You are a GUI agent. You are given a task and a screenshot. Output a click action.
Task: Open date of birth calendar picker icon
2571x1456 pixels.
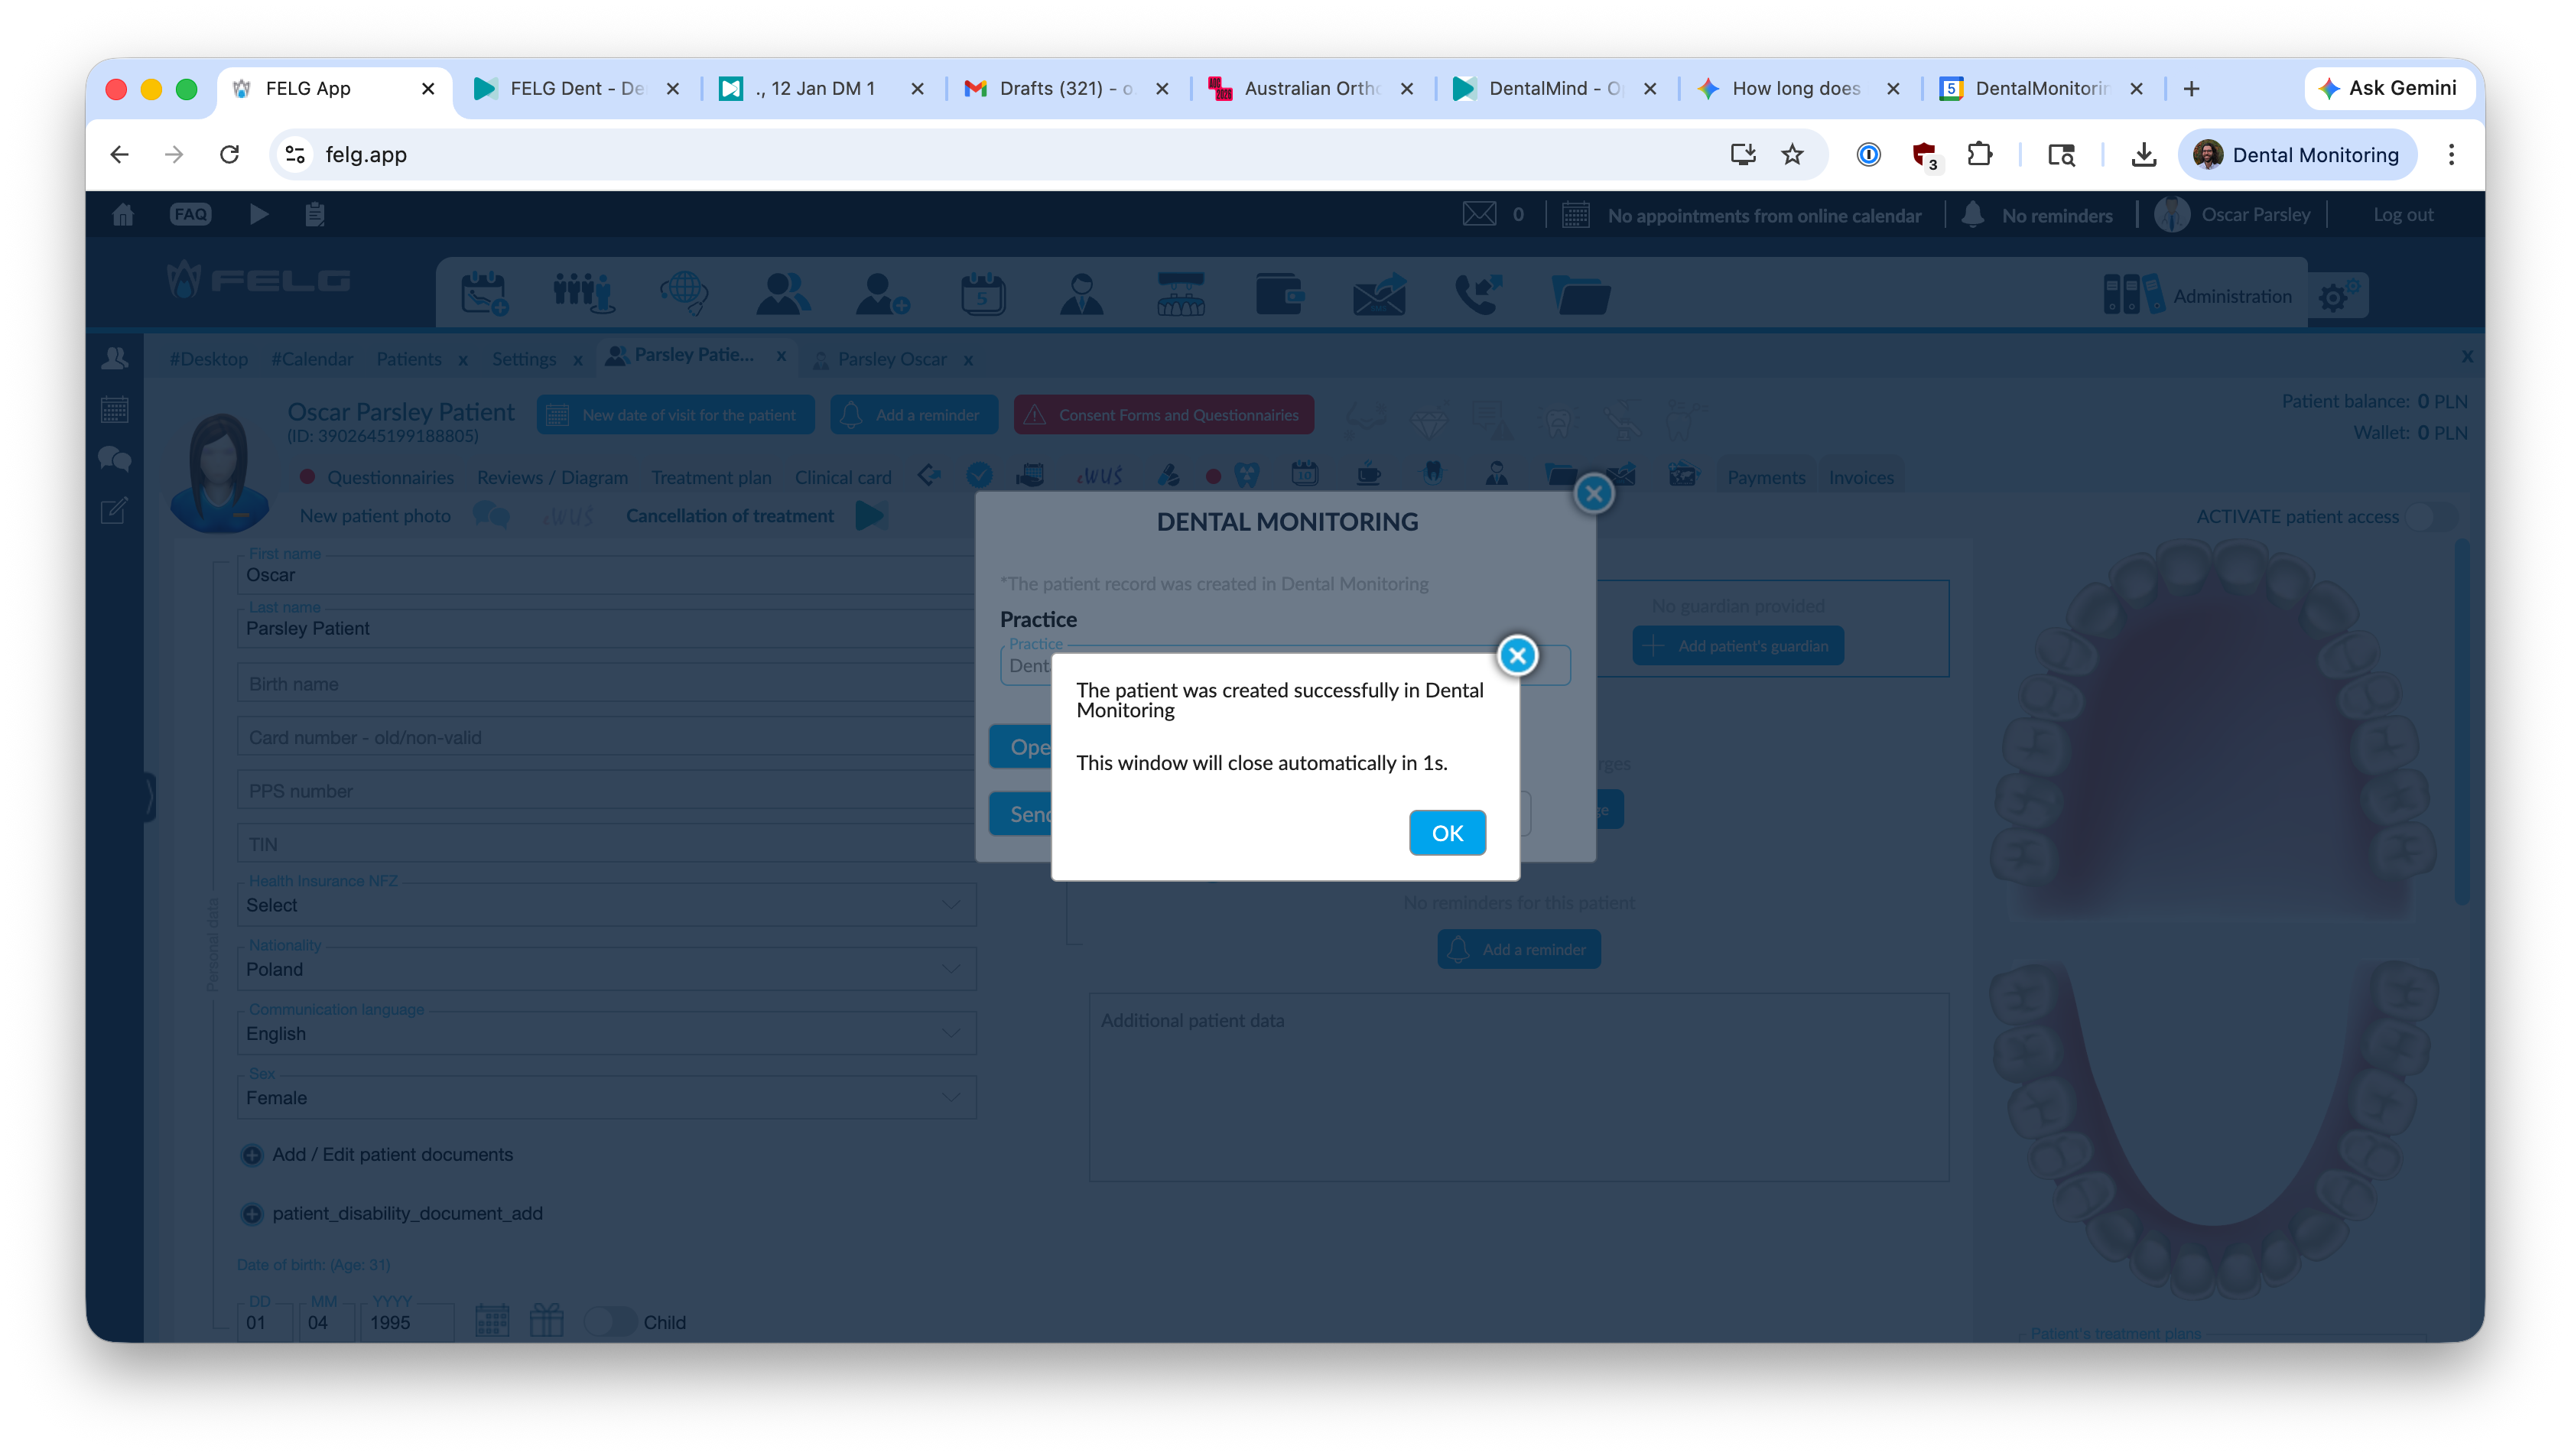491,1320
